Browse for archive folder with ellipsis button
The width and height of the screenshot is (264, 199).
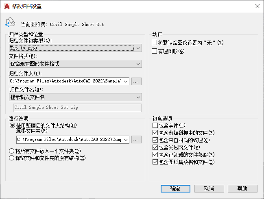(136, 81)
